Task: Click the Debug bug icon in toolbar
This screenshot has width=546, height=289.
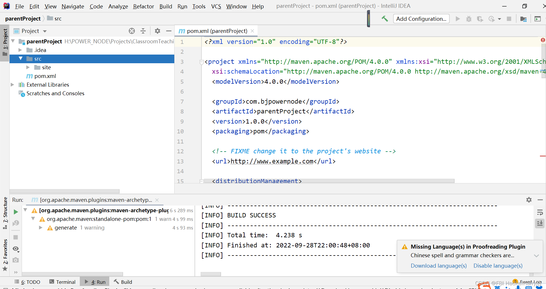Action: 469,19
